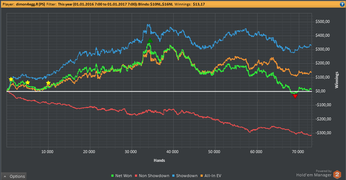Click the 20 000 hands axis label
The image size is (346, 180).
click(89, 152)
